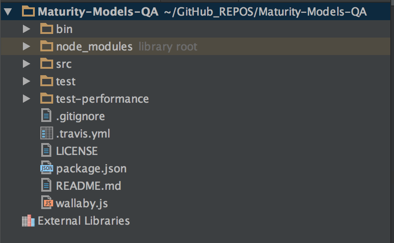Screen dimensions: 394x243
Task: Click the .gitignore text file icon
Action: (47, 116)
